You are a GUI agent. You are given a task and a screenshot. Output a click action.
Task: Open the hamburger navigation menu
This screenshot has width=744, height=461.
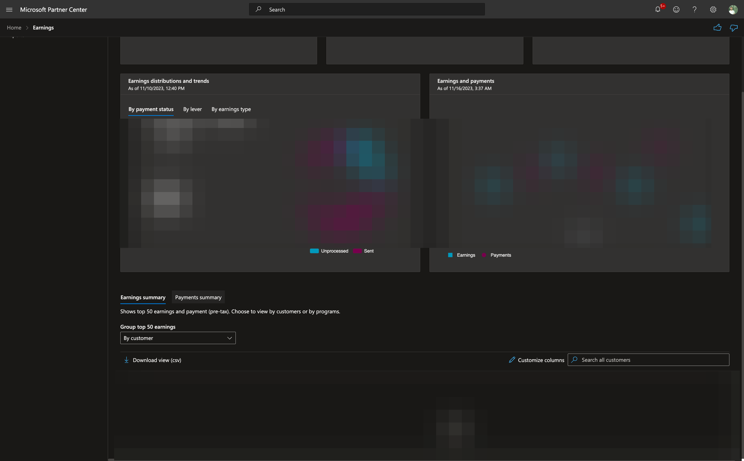coord(9,9)
